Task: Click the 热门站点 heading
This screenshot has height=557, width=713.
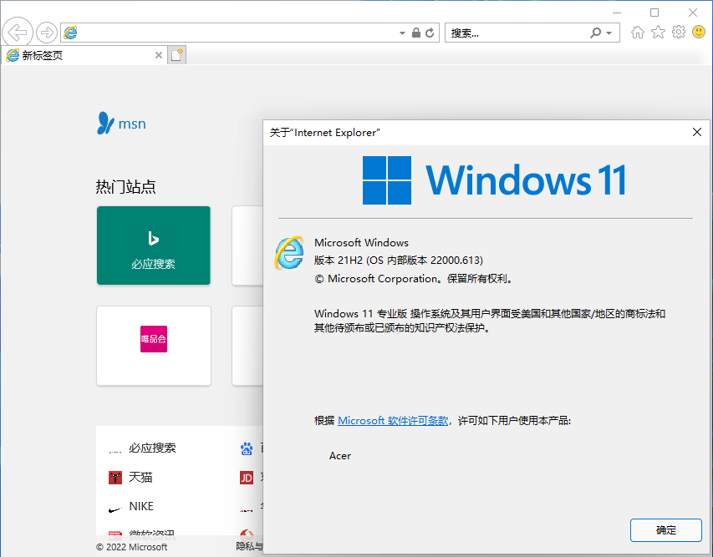Action: click(126, 187)
